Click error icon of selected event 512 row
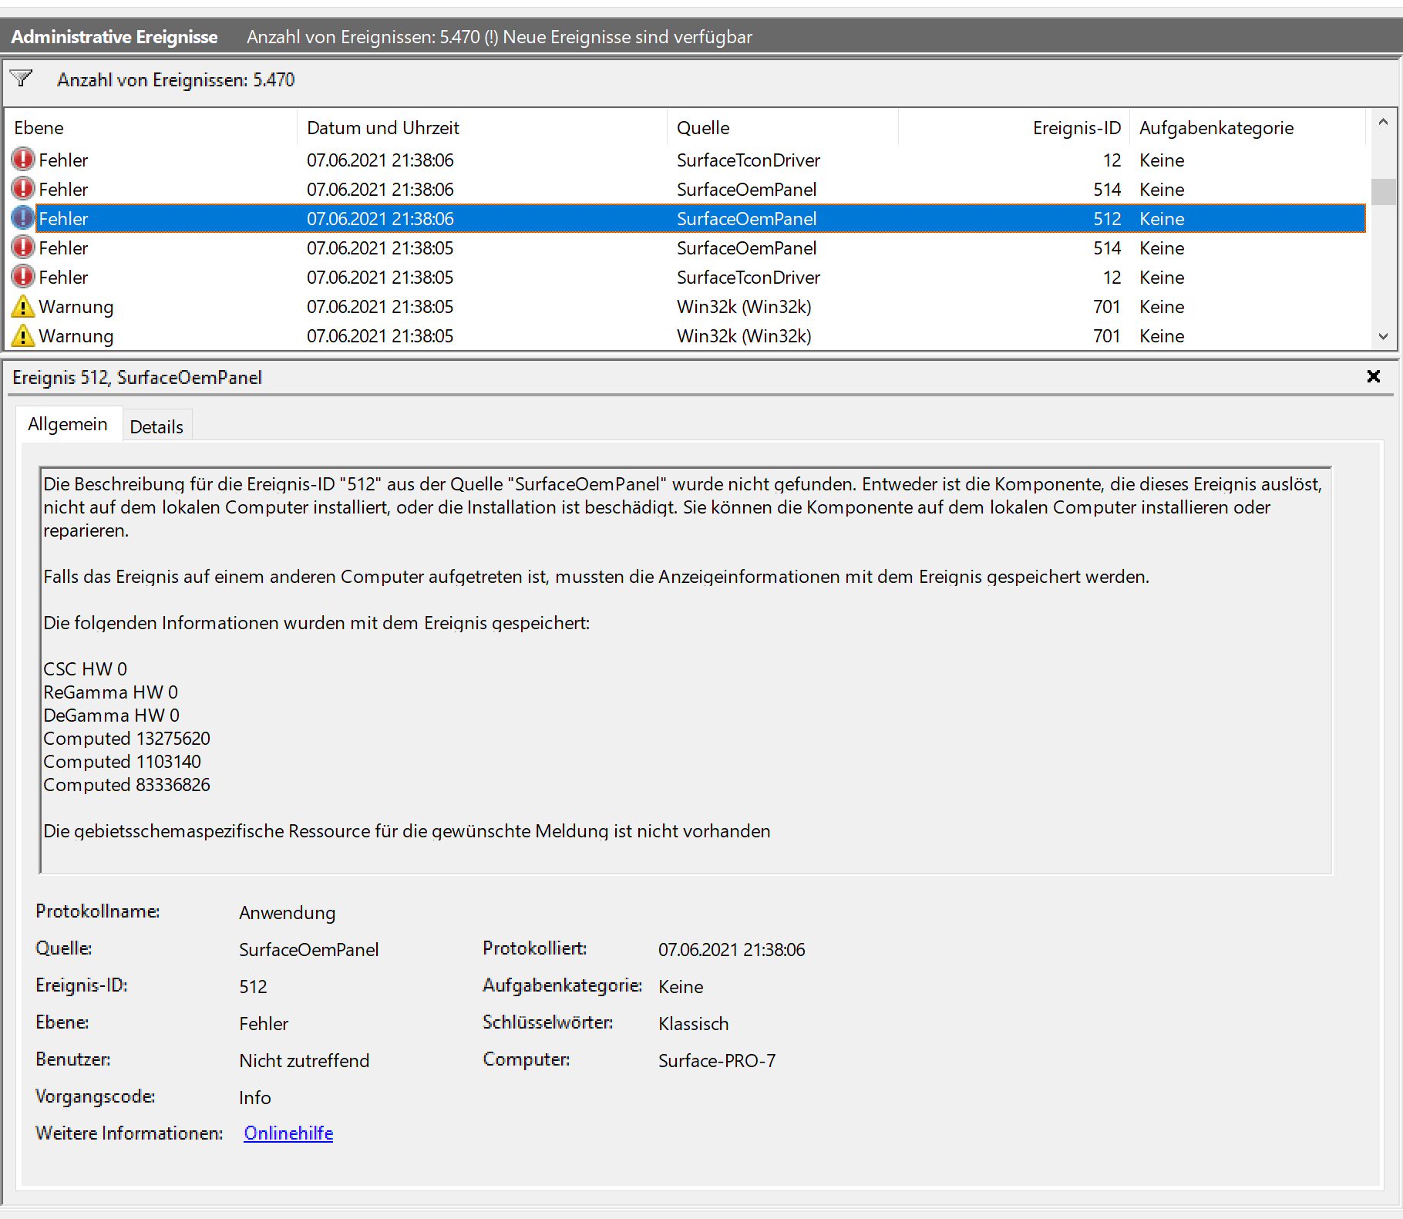 coord(23,218)
